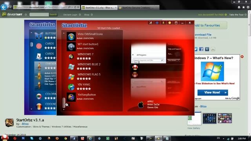Click the orange circle icon in StartOrbz toolbar

170,23
